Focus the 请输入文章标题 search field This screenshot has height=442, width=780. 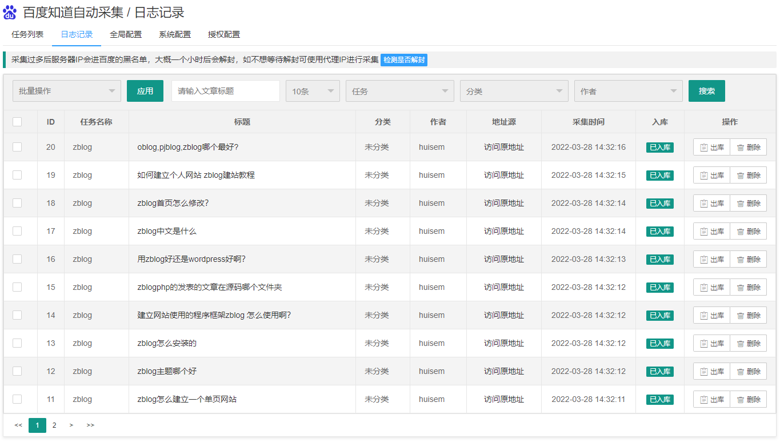(226, 91)
